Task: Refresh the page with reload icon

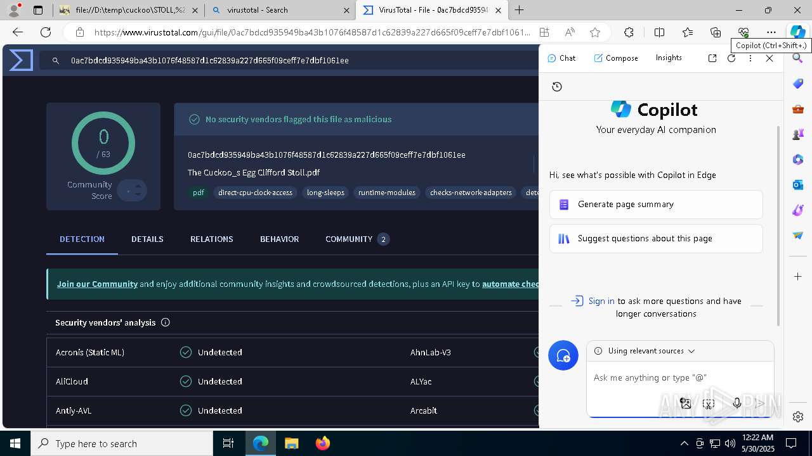Action: coord(46,32)
